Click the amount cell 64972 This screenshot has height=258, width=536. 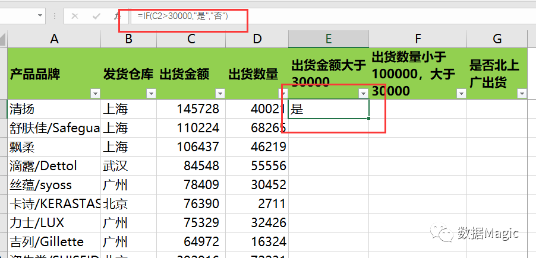(x=191, y=242)
